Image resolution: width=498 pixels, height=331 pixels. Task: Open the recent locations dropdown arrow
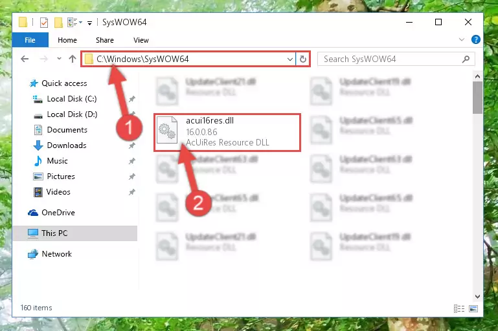[x=59, y=59]
